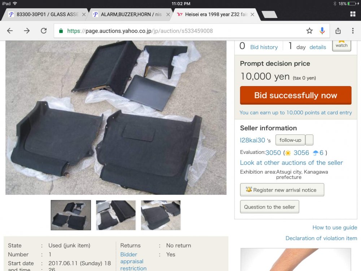Expand the dropdown beside follow-up button
Image resolution: width=361 pixels, height=271 pixels.
(x=309, y=140)
